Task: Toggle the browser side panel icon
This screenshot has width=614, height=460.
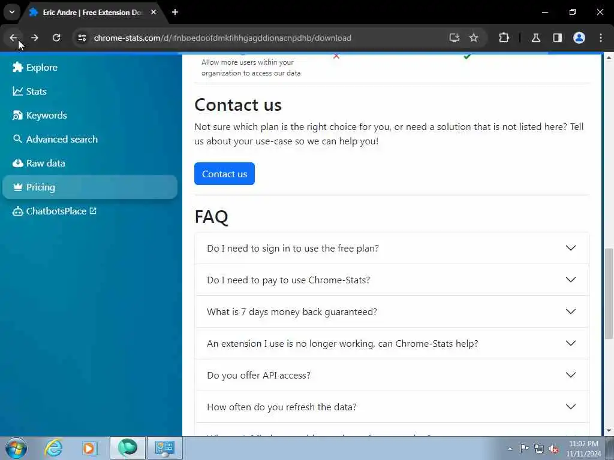Action: [558, 38]
